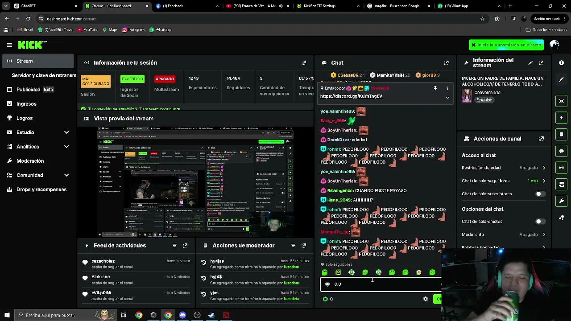Open Moderación section
The image size is (571, 321).
point(38,161)
